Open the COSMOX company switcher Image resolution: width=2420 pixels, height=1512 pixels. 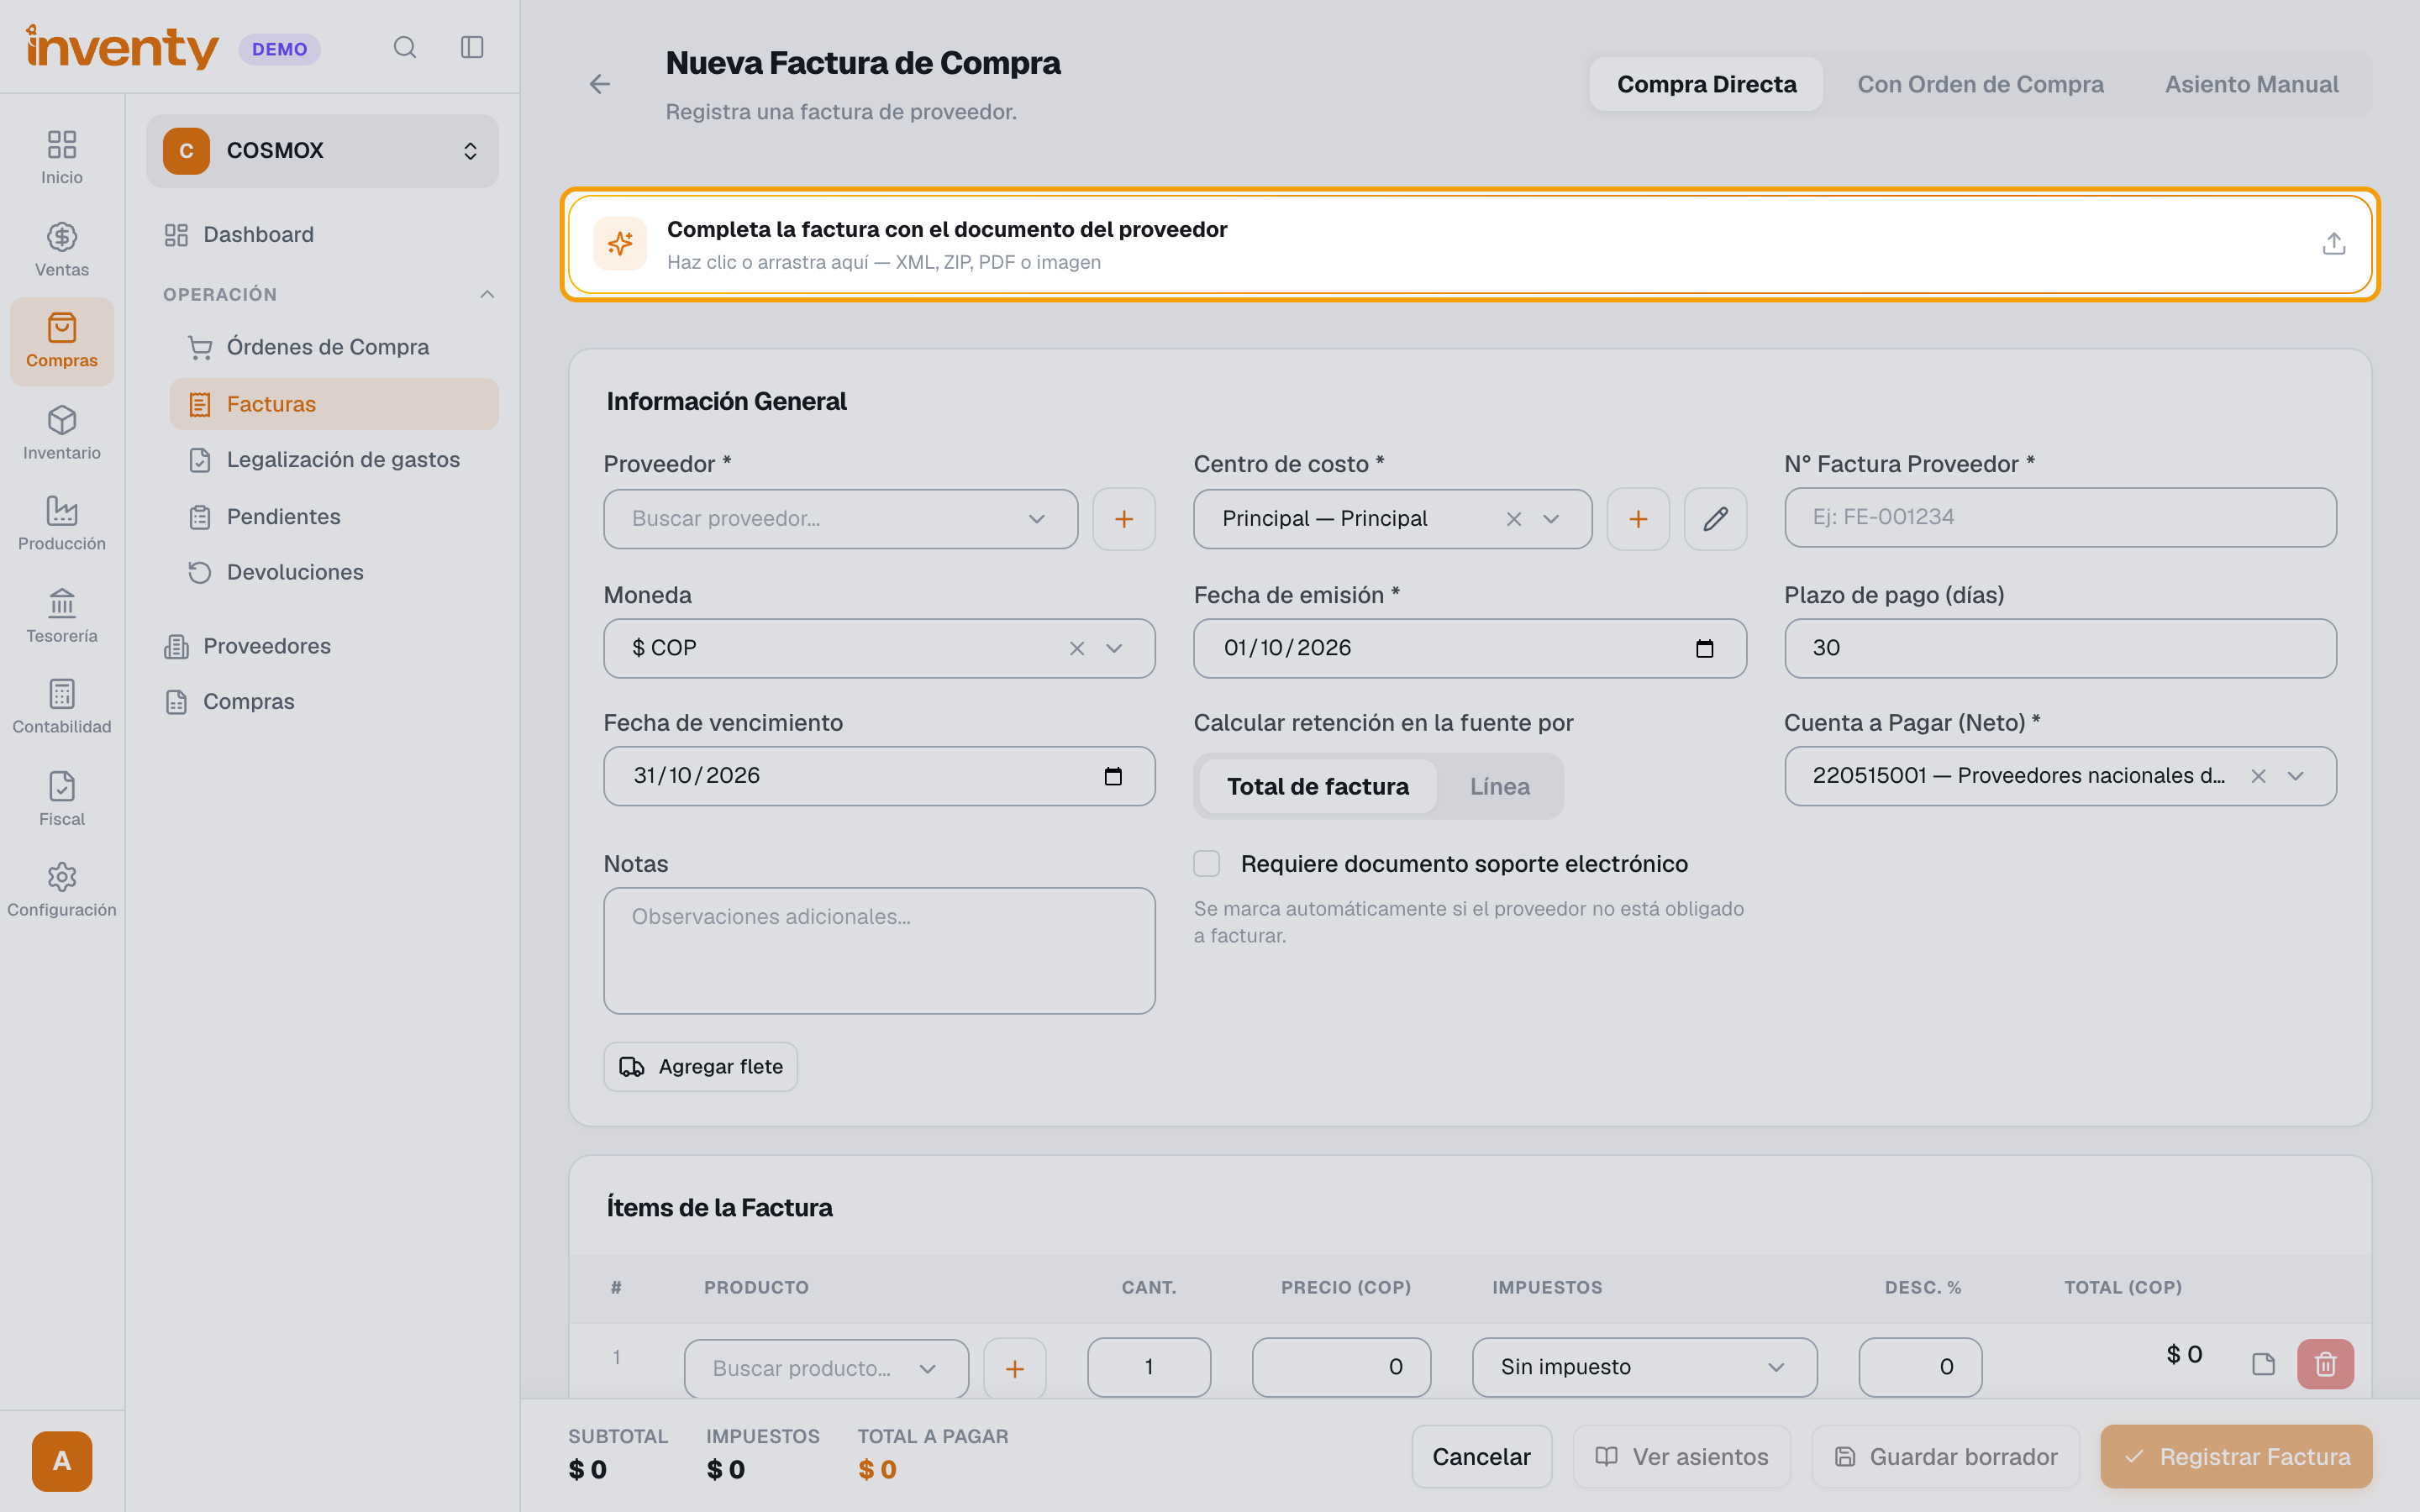322,150
